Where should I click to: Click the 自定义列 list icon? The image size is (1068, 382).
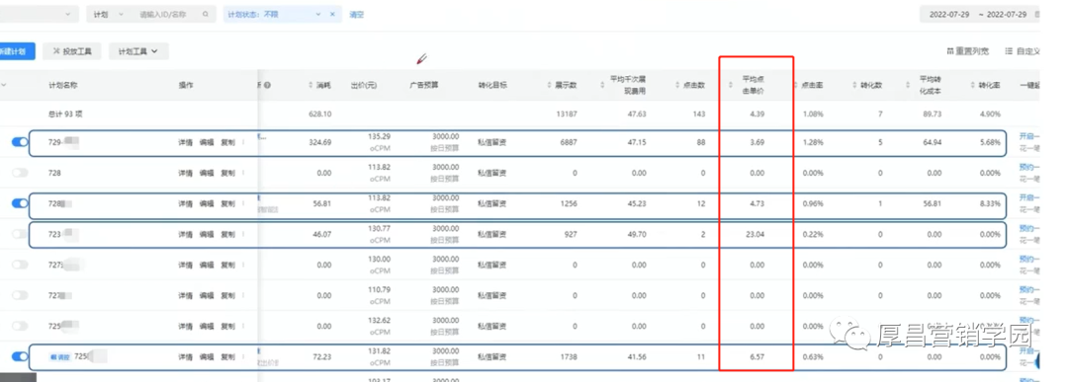pyautogui.click(x=1009, y=51)
